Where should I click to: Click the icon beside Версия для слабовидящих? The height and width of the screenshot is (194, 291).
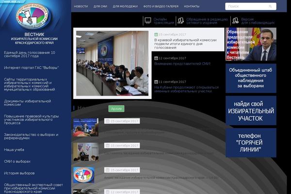tap(236, 20)
